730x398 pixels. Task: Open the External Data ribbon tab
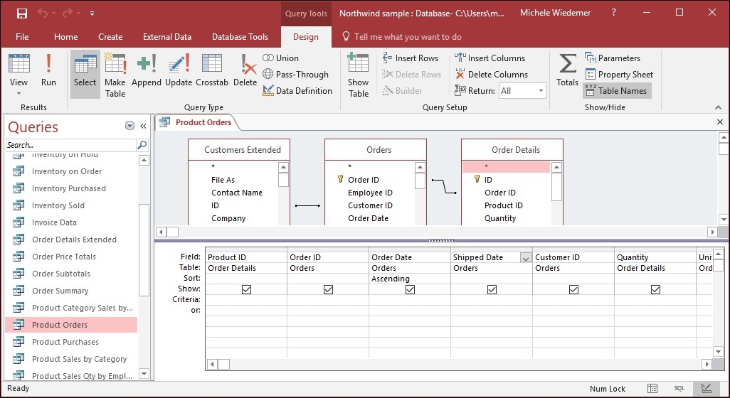[167, 37]
